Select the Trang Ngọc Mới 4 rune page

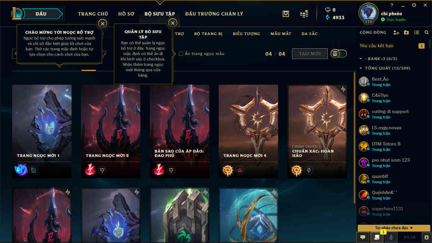(x=248, y=131)
